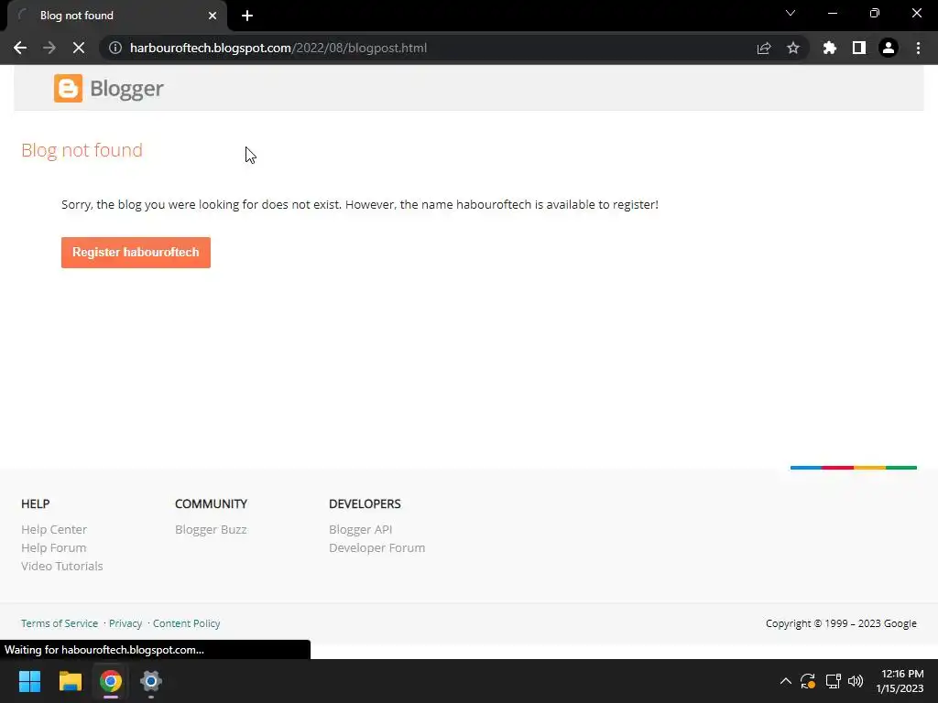Click the 'Blog not found' heading text
Image resolution: width=938 pixels, height=703 pixels.
(x=82, y=150)
